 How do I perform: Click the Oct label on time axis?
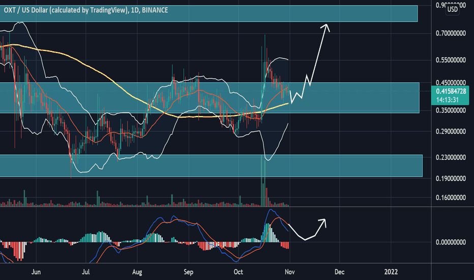(238, 272)
